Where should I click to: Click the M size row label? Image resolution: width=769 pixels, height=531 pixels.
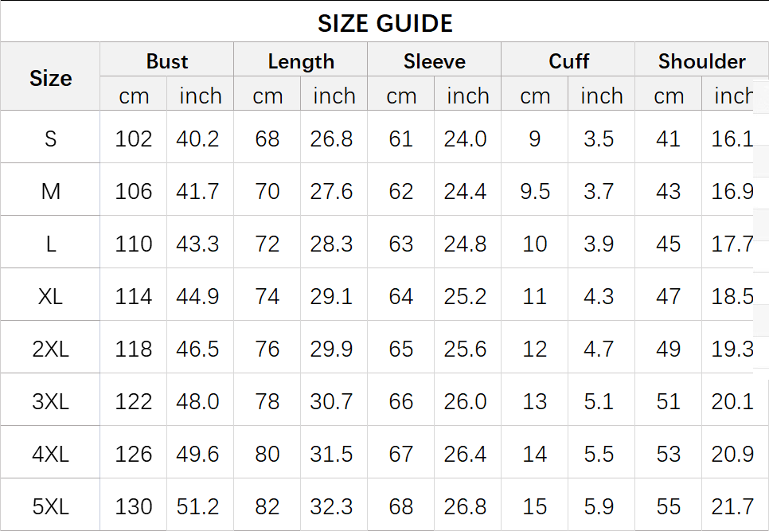click(x=50, y=191)
